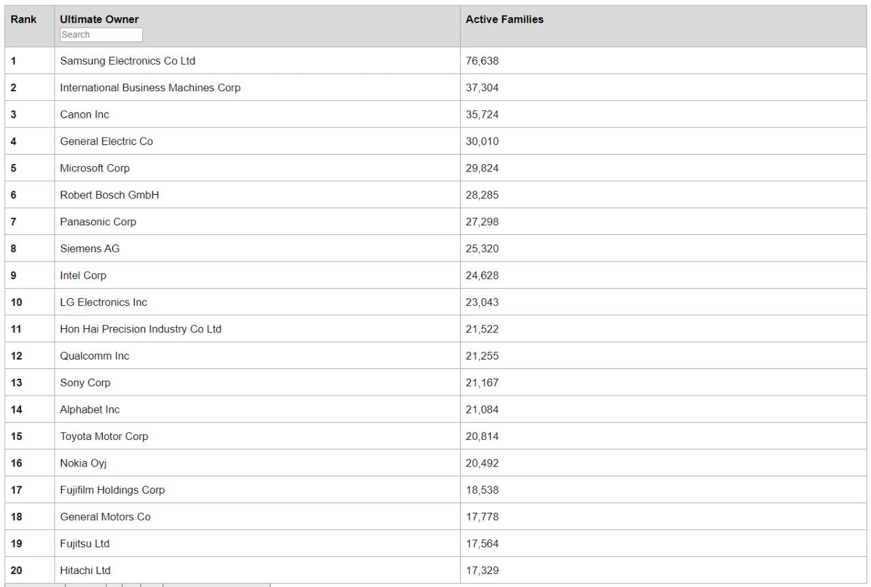Screen dimensions: 871x587
Task: Click Toyota Motor Corp name
Action: point(103,437)
